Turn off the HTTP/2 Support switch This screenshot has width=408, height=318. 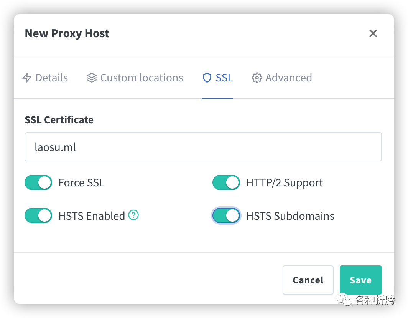pos(226,182)
